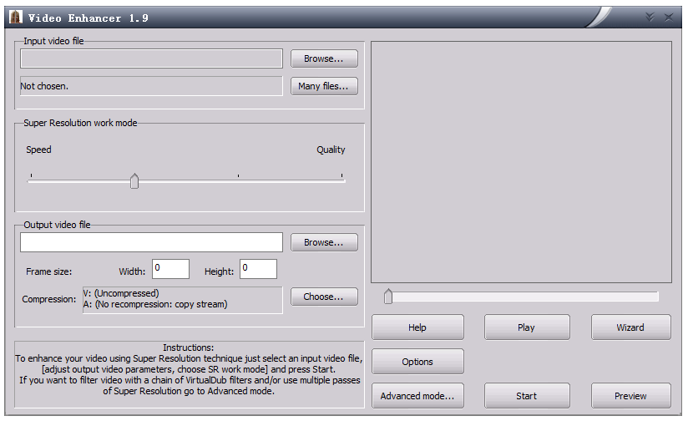Click the video preview seek slider thumb
Image resolution: width=688 pixels, height=421 pixels.
pyautogui.click(x=388, y=297)
